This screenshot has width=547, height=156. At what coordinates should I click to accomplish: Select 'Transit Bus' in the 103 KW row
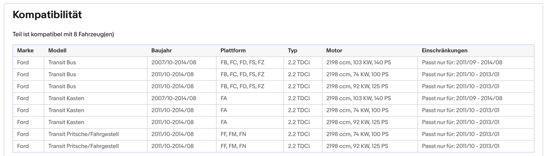click(x=62, y=62)
